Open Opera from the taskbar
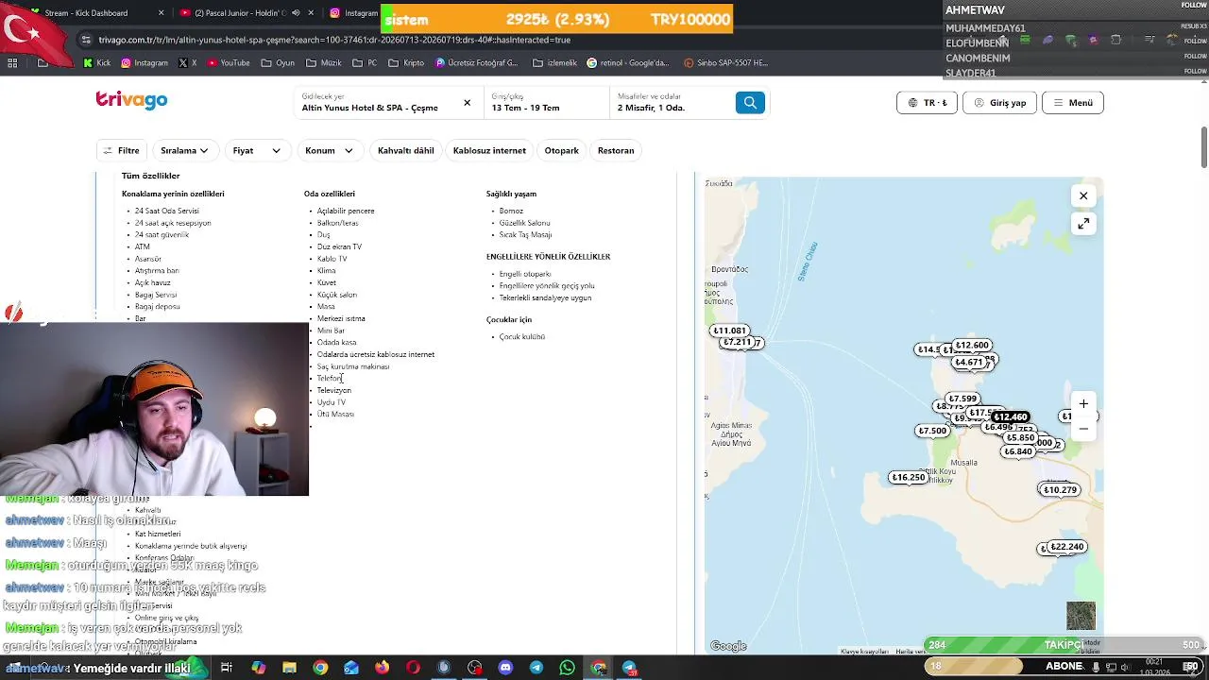Screen dimensions: 1209x680 [x=413, y=668]
